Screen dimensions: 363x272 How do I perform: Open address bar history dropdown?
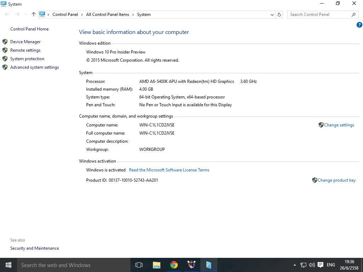click(272, 15)
